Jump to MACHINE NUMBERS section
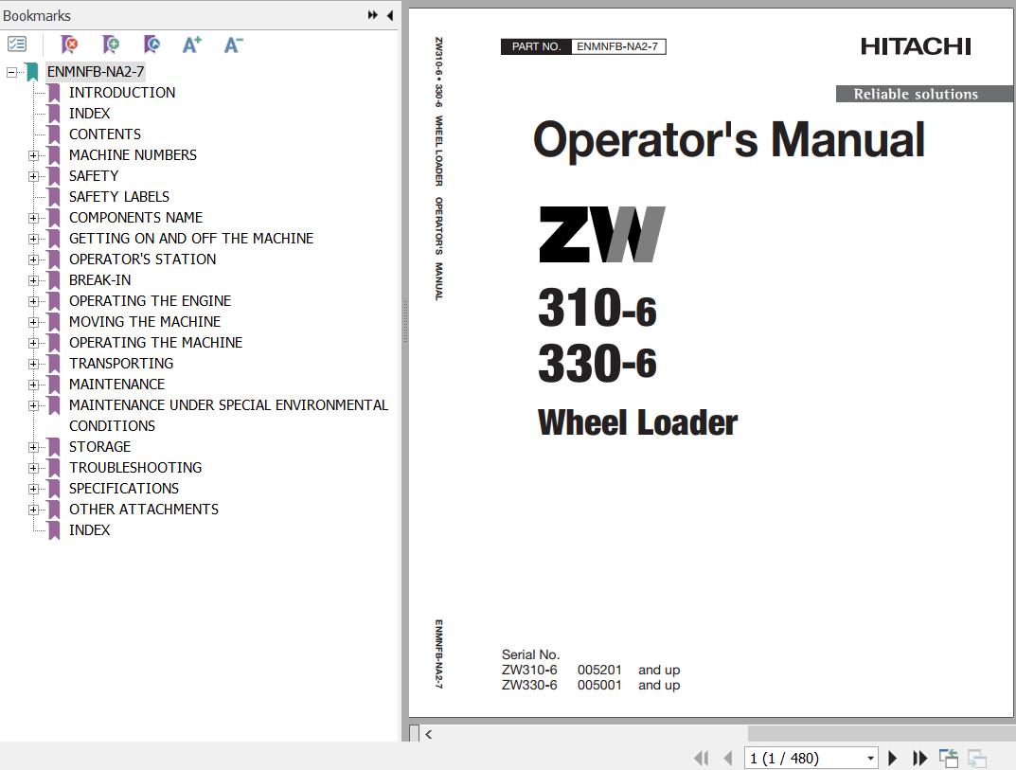1016x770 pixels. (x=133, y=155)
